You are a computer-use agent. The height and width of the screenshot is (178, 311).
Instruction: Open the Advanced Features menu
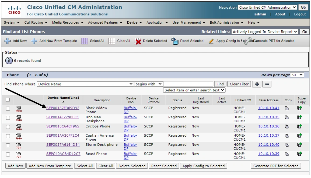105,23
